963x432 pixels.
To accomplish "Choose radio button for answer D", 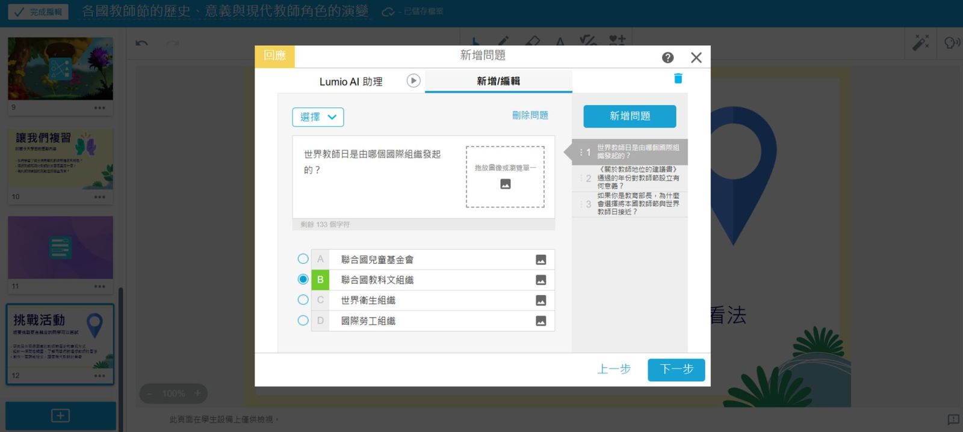I will 303,320.
